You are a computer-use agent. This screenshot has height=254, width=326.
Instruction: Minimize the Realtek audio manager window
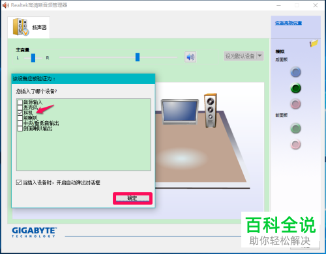pyautogui.click(x=279, y=5)
